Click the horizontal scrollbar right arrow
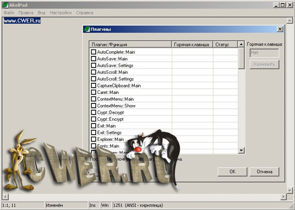Viewport: 295px width, 210px height. coord(283,197)
